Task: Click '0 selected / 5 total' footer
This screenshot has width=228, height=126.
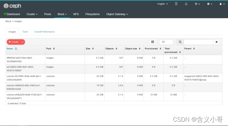Action: tap(17, 103)
